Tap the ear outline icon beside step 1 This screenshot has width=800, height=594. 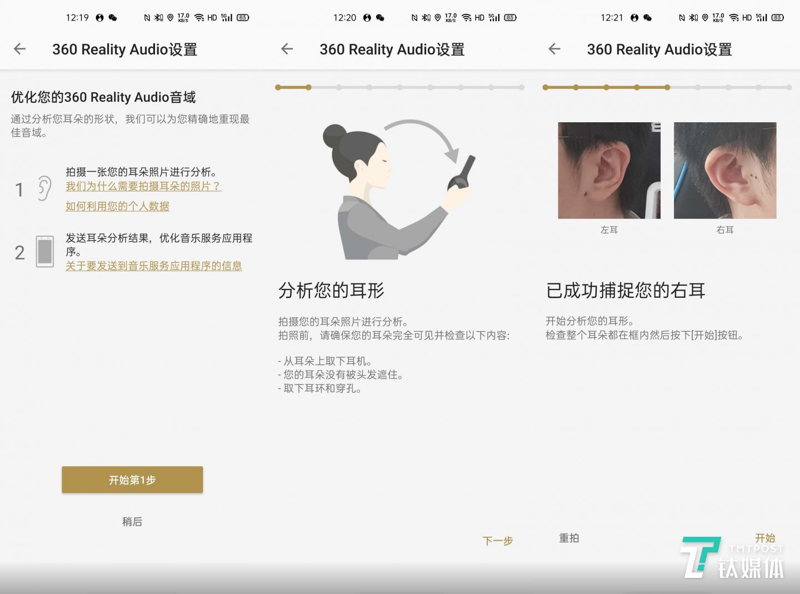click(44, 189)
